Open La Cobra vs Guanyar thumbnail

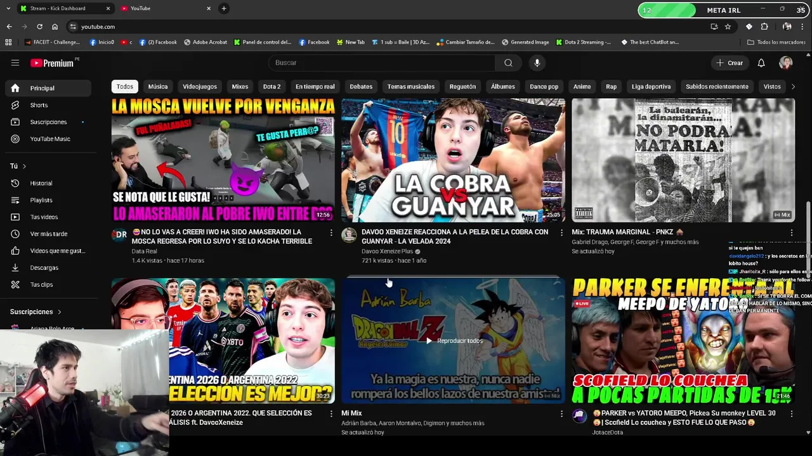(x=453, y=160)
